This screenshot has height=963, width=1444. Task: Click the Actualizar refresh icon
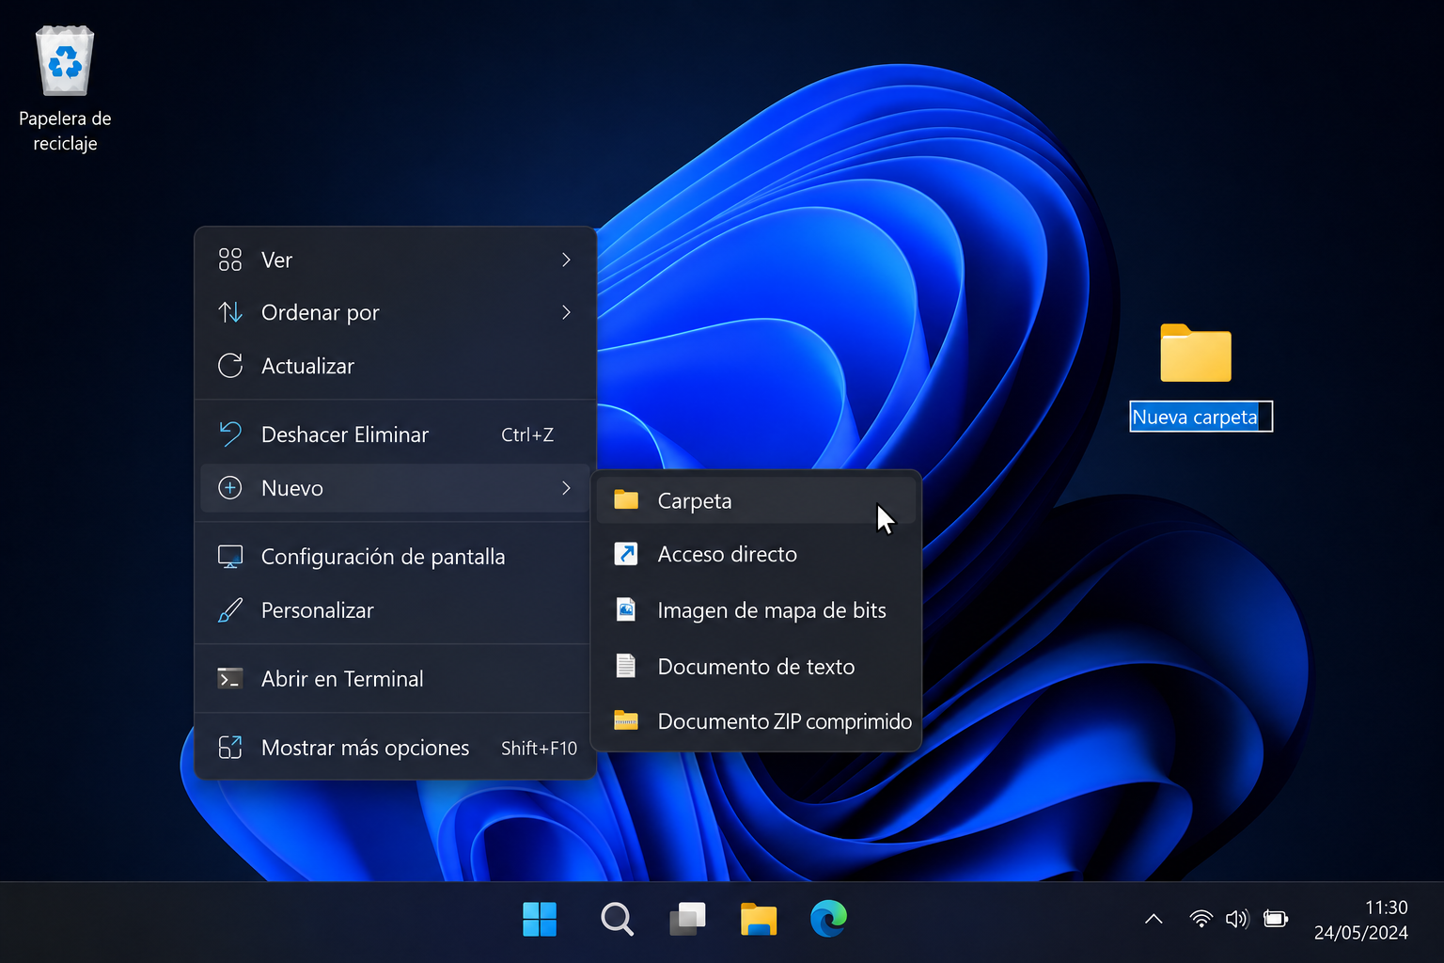pyautogui.click(x=230, y=366)
